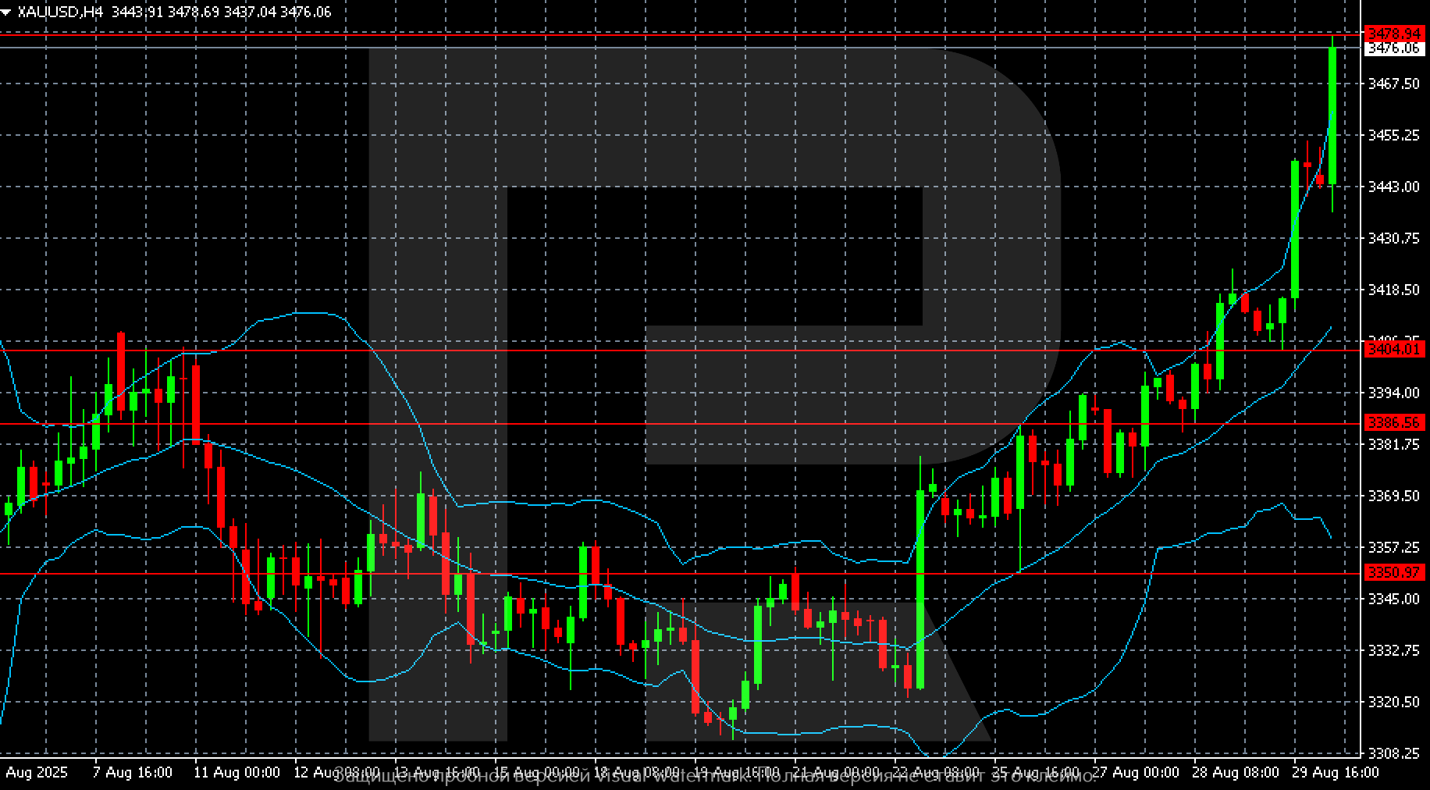
Task: Click the 3320.50 price scale value
Action: coord(1394,703)
